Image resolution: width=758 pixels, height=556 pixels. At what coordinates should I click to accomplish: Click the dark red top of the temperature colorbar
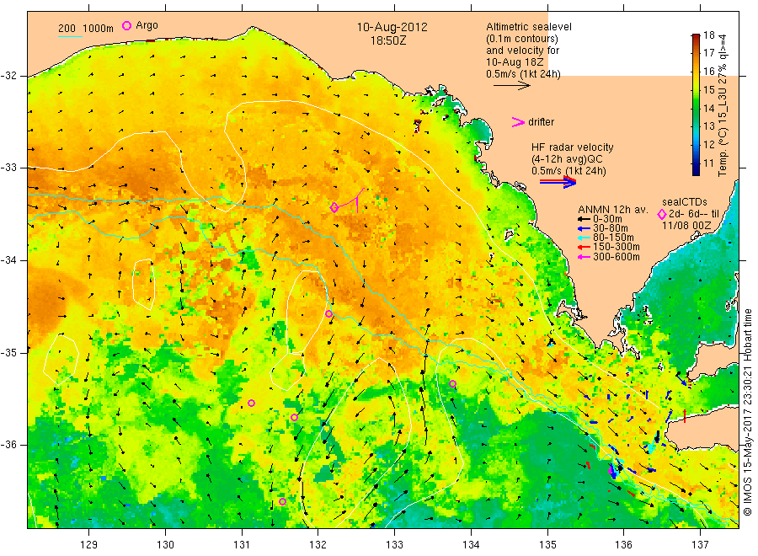696,37
